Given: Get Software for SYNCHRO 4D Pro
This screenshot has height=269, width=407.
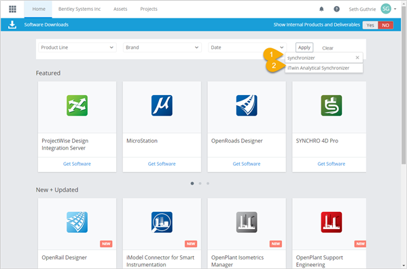Looking at the screenshot, I should coord(332,164).
